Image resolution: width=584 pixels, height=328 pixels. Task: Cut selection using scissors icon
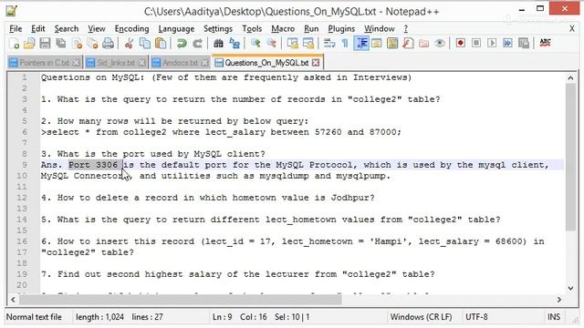point(130,44)
